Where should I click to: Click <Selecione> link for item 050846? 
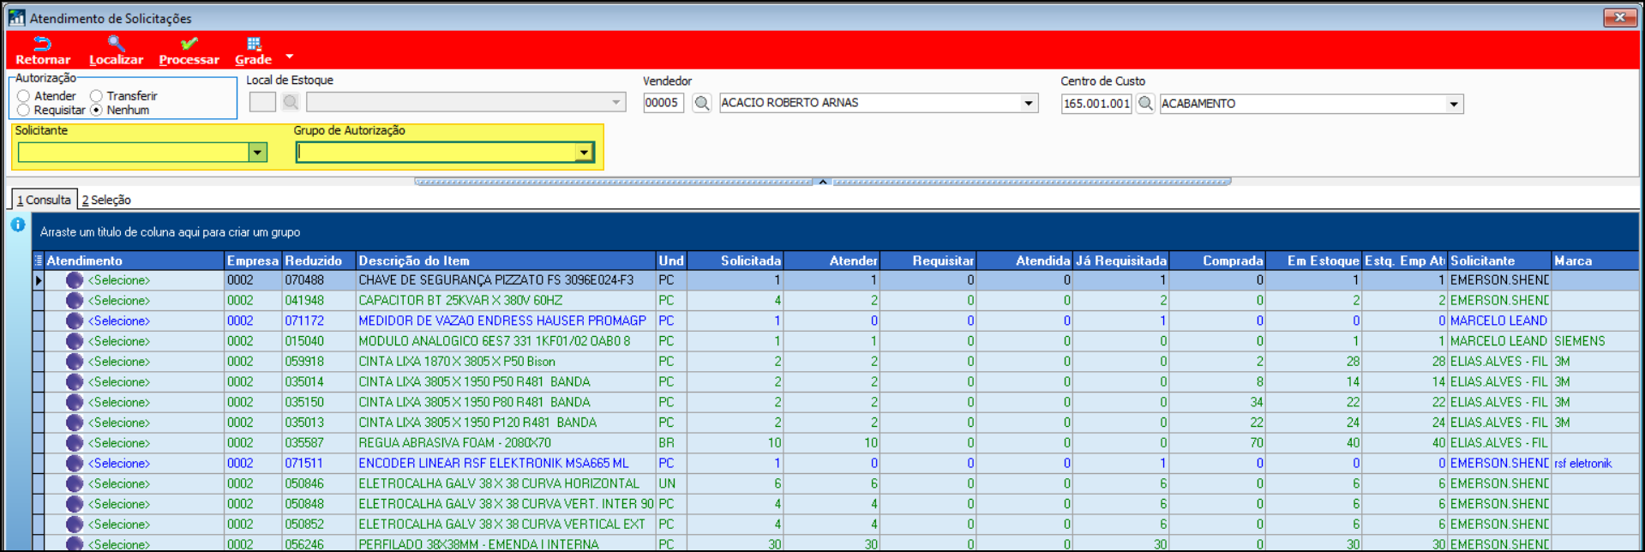click(x=119, y=483)
